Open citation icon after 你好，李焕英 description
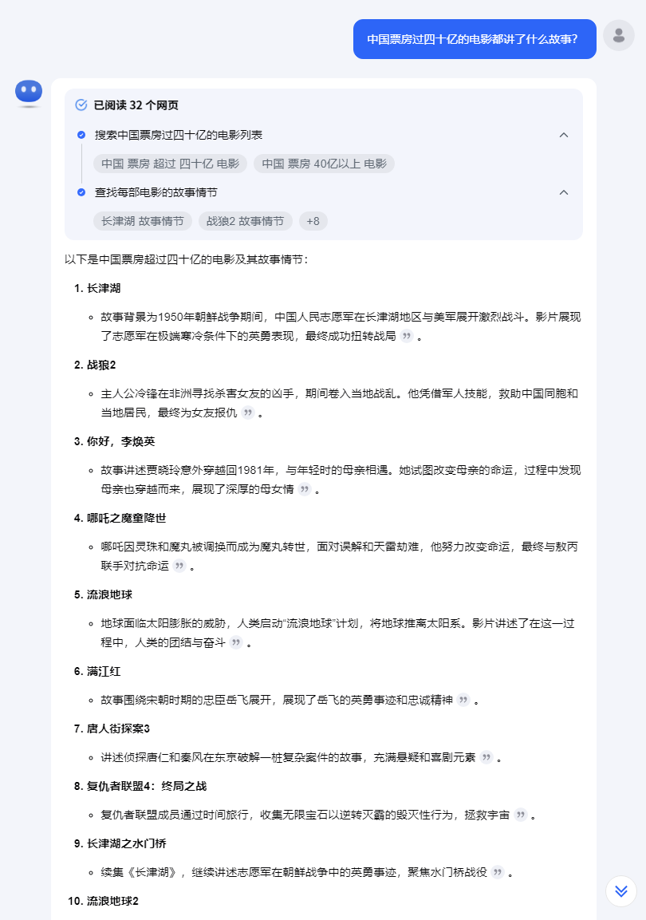Screen dimensions: 646x920 (305, 489)
